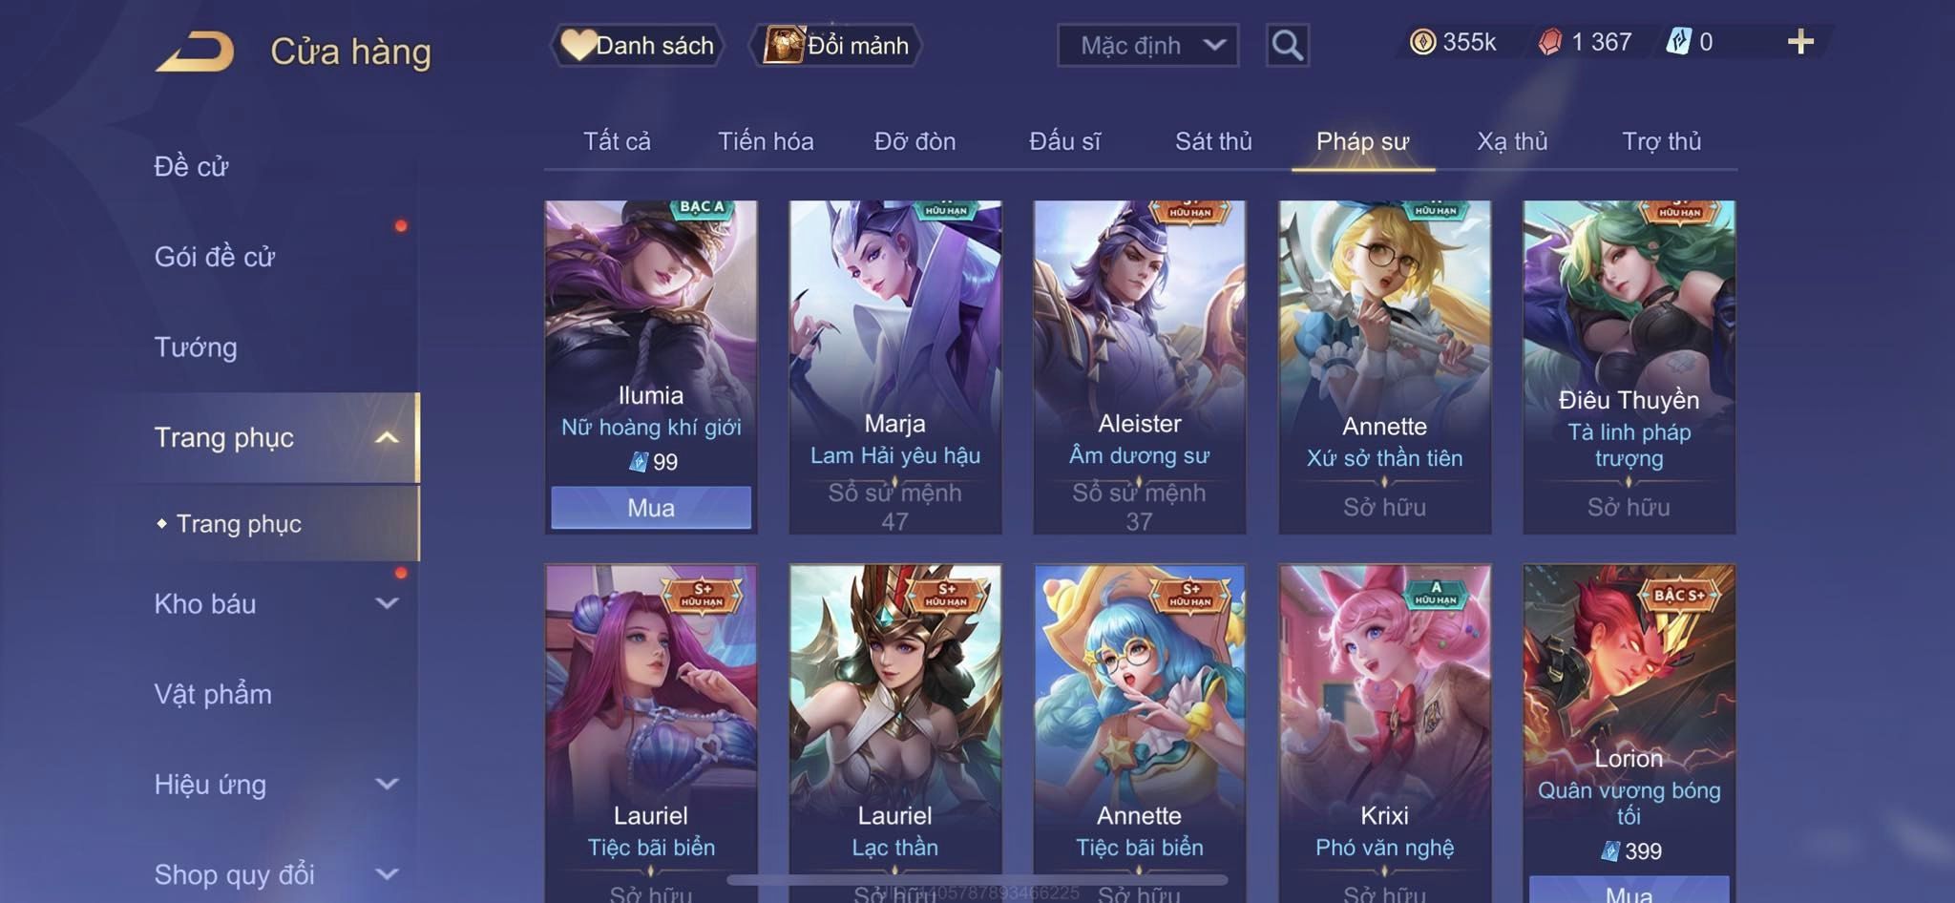
Task: Open the search magnifier icon
Action: pos(1287,45)
